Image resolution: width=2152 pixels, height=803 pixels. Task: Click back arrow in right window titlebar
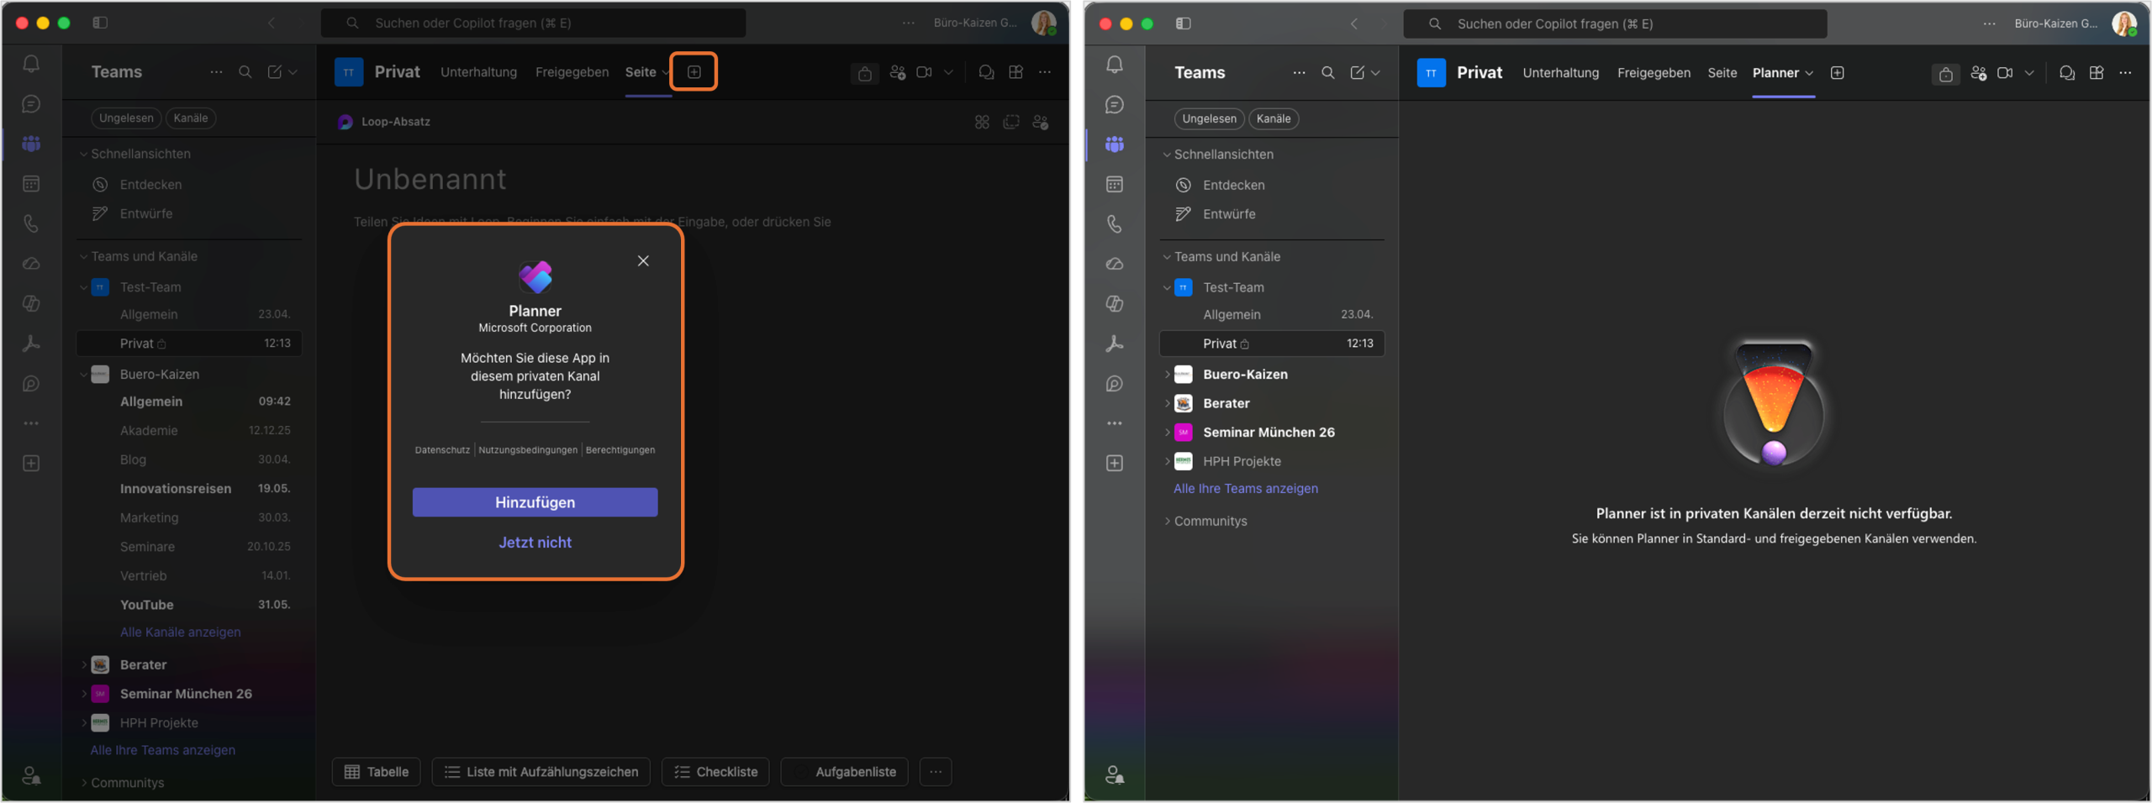(x=1353, y=24)
